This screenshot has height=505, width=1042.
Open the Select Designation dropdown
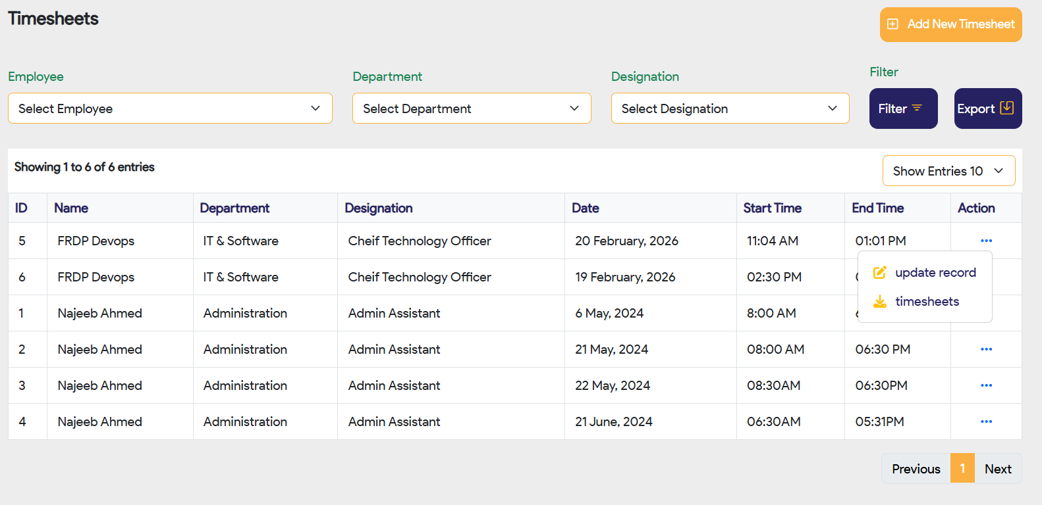730,108
